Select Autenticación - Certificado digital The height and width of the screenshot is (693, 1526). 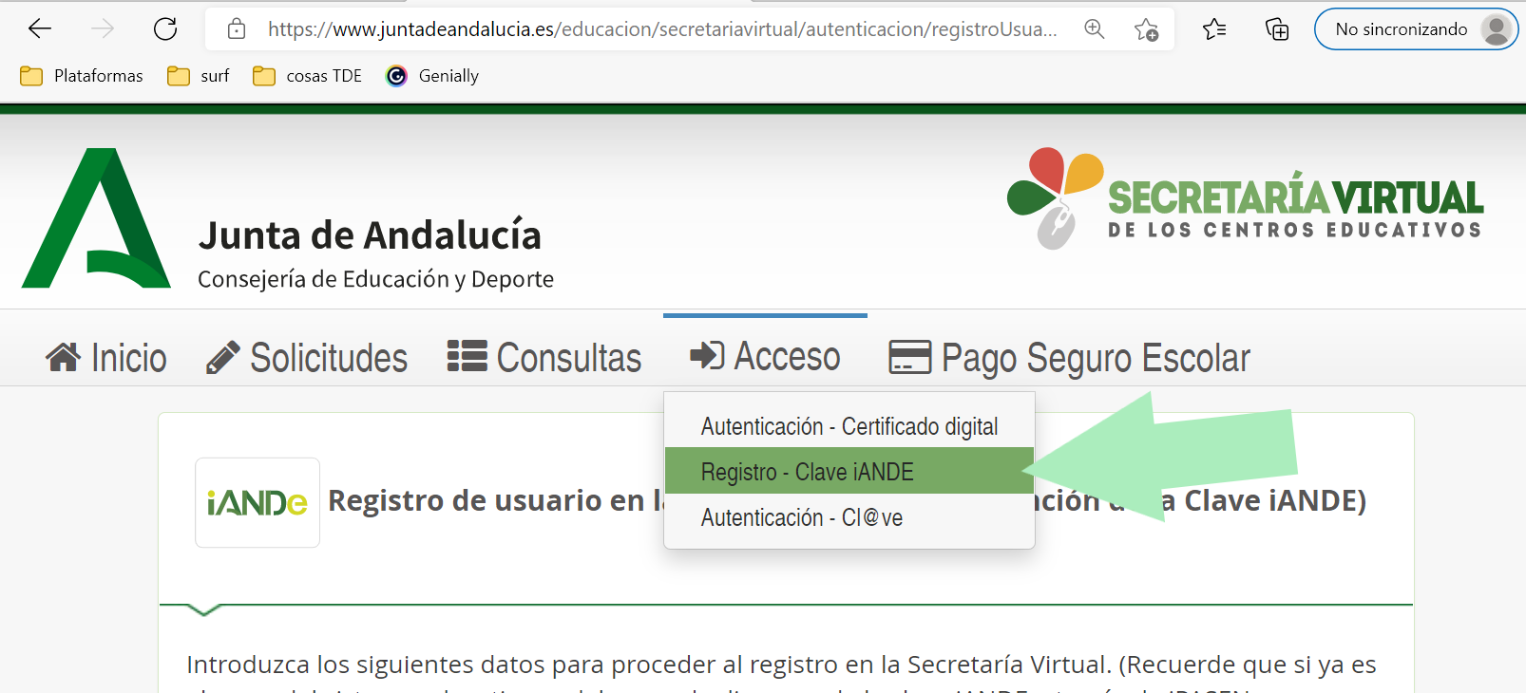click(849, 426)
